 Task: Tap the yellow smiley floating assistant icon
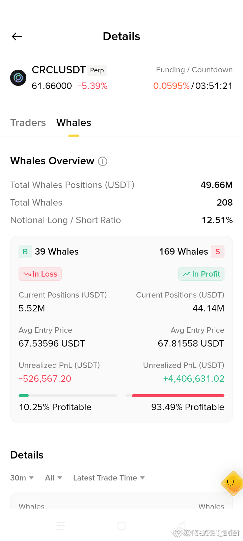click(x=232, y=483)
